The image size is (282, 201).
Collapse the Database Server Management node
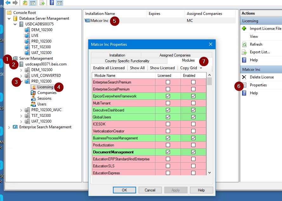coord(9,18)
